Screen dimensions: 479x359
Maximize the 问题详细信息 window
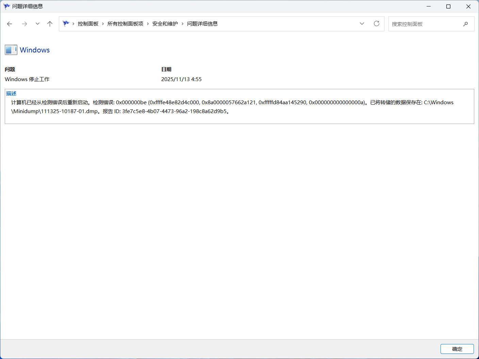coord(448,6)
